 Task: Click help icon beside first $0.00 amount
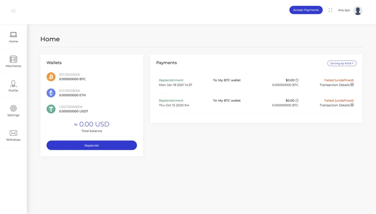point(297,80)
